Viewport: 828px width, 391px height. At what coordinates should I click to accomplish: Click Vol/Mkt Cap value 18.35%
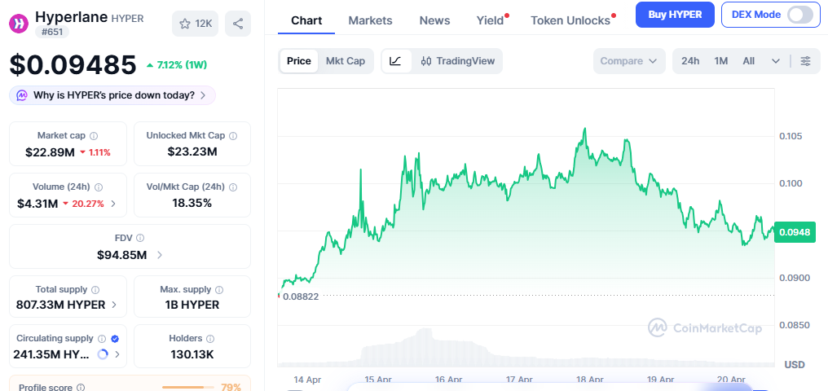[x=192, y=203]
